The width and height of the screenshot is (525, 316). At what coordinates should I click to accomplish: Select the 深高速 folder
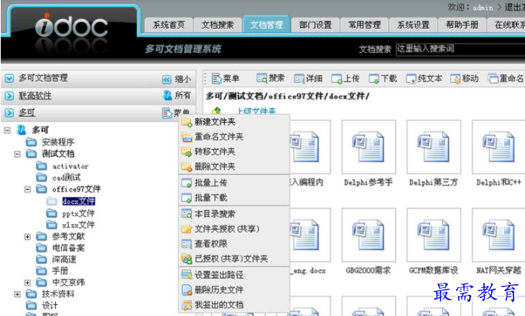coord(64,259)
